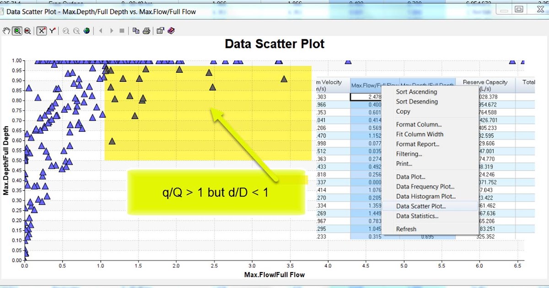Image resolution: width=549 pixels, height=288 pixels.
Task: Click the globe view icon
Action: [86, 31]
